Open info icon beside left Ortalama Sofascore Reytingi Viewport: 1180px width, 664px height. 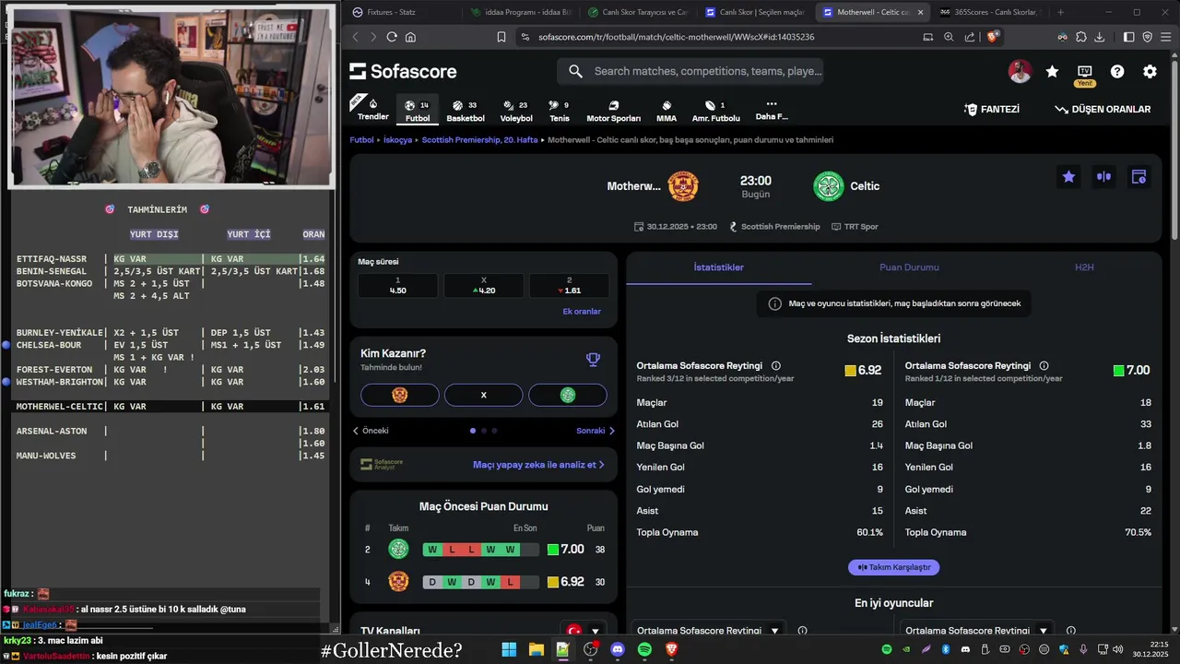pyautogui.click(x=775, y=366)
